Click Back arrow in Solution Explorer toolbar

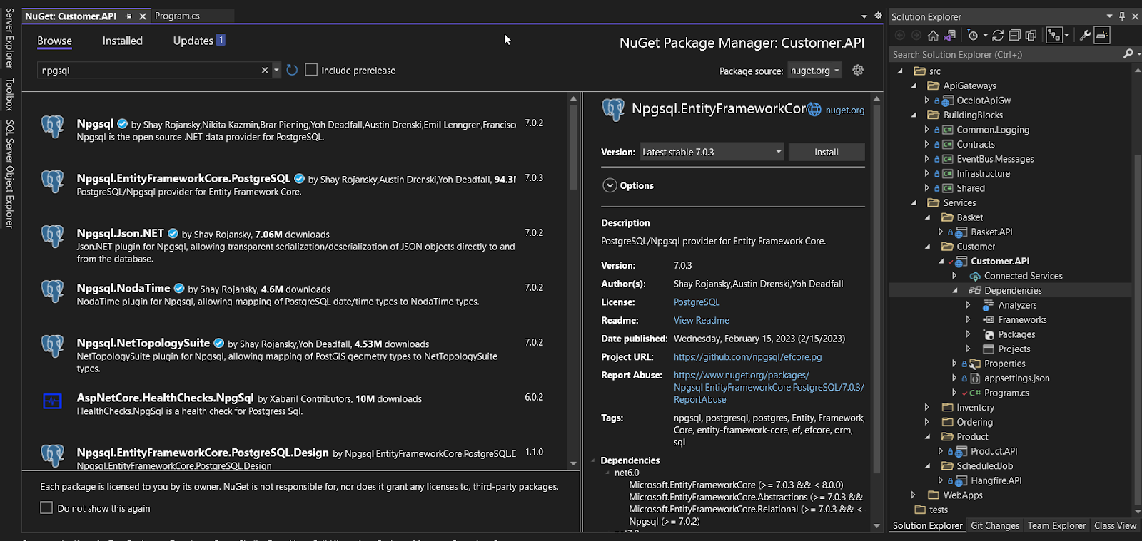click(900, 35)
